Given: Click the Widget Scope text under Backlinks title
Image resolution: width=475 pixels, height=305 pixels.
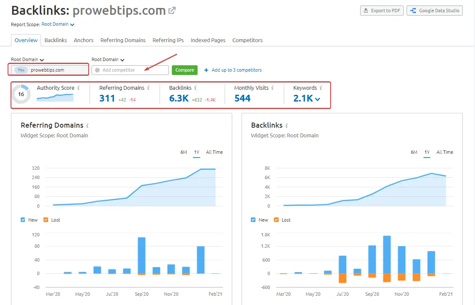Looking at the screenshot, I should click(x=285, y=135).
